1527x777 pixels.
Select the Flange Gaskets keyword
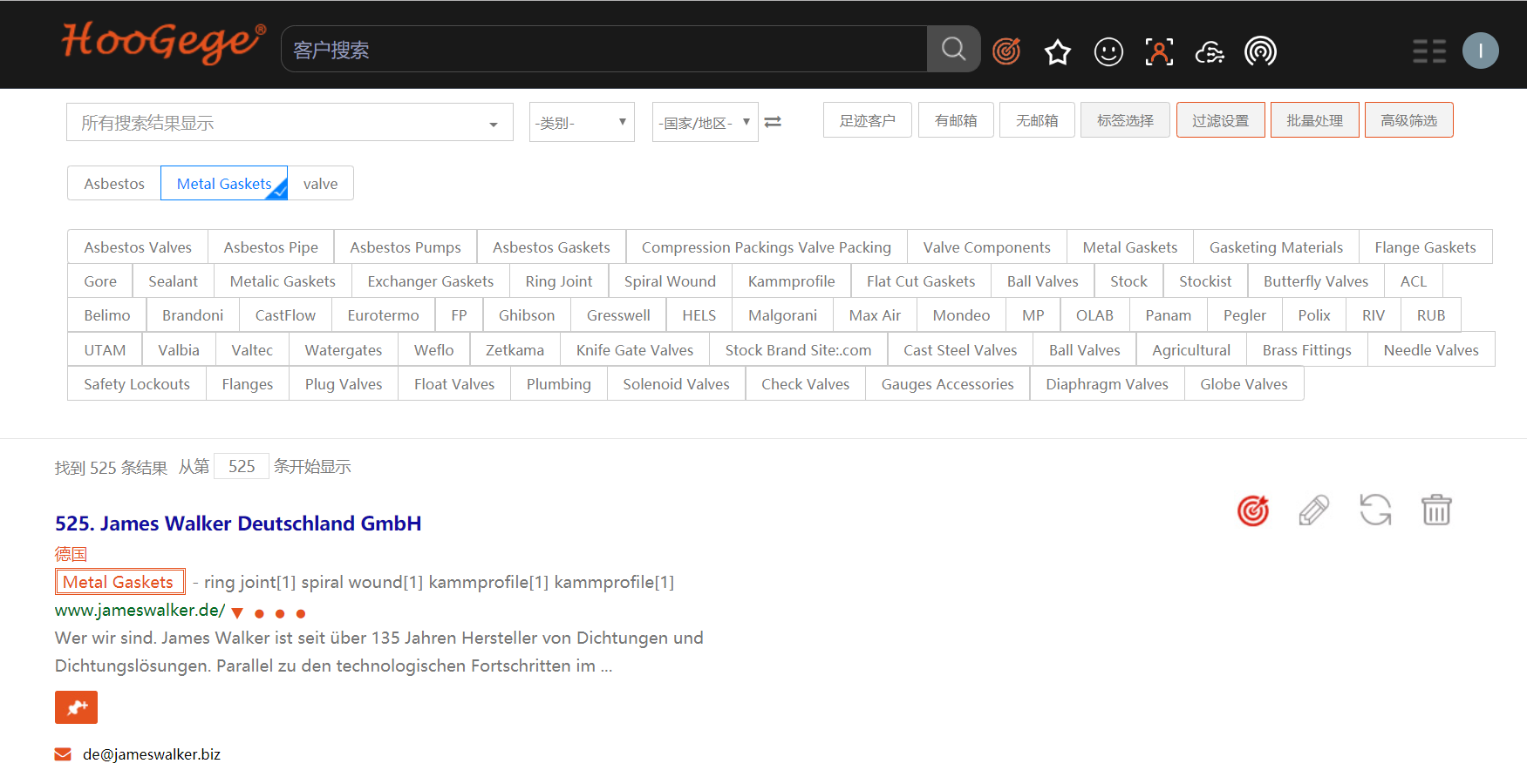pyautogui.click(x=1425, y=247)
